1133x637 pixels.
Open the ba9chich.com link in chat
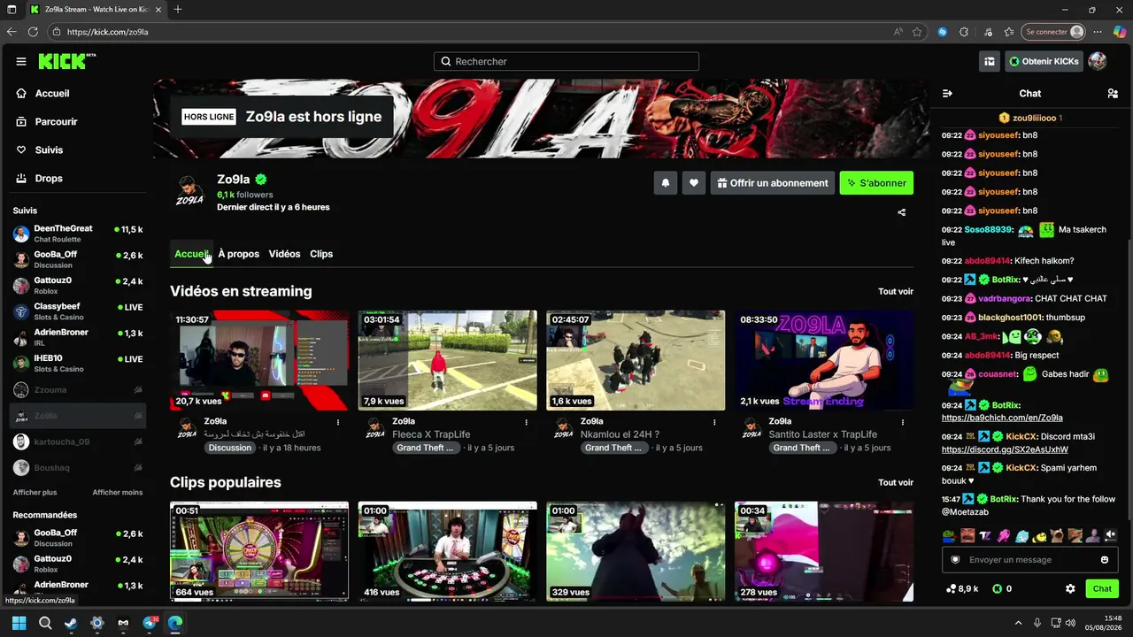1002,418
